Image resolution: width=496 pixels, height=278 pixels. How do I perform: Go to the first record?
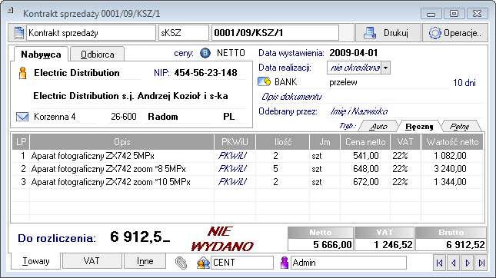pos(440,263)
